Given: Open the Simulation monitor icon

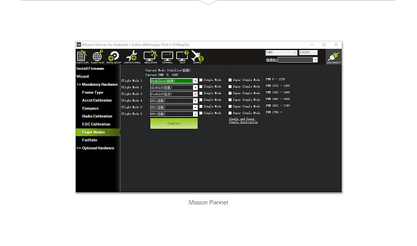Looking at the screenshot, I should click(x=151, y=57).
